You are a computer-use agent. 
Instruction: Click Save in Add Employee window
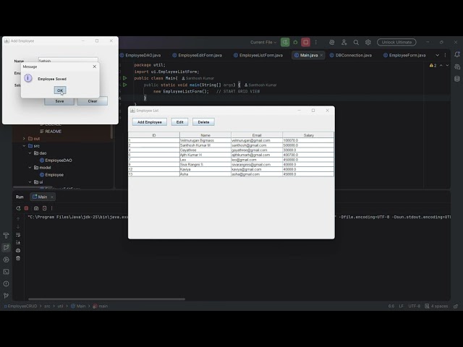click(59, 101)
